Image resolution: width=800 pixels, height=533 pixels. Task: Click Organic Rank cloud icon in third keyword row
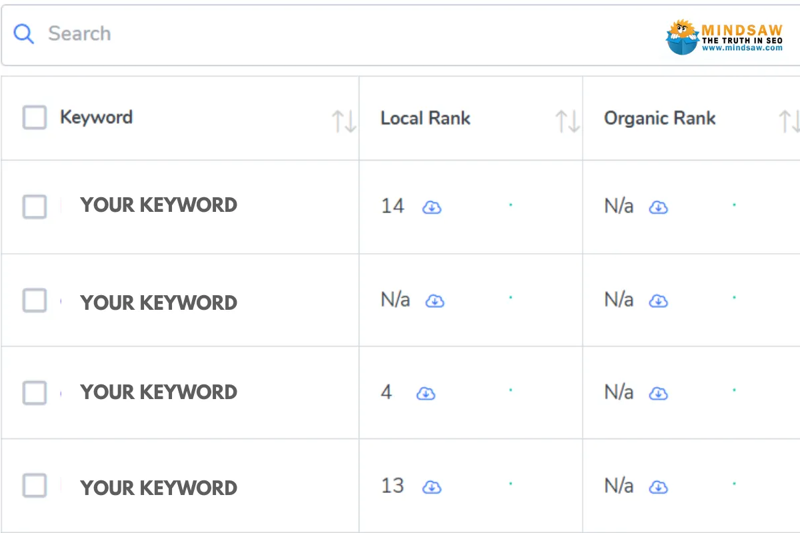pos(659,393)
